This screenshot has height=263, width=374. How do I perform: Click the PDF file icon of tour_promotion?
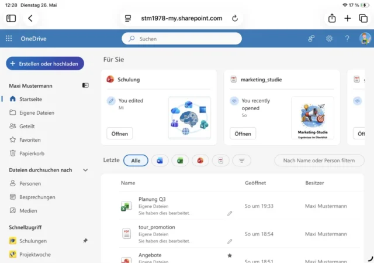click(126, 234)
